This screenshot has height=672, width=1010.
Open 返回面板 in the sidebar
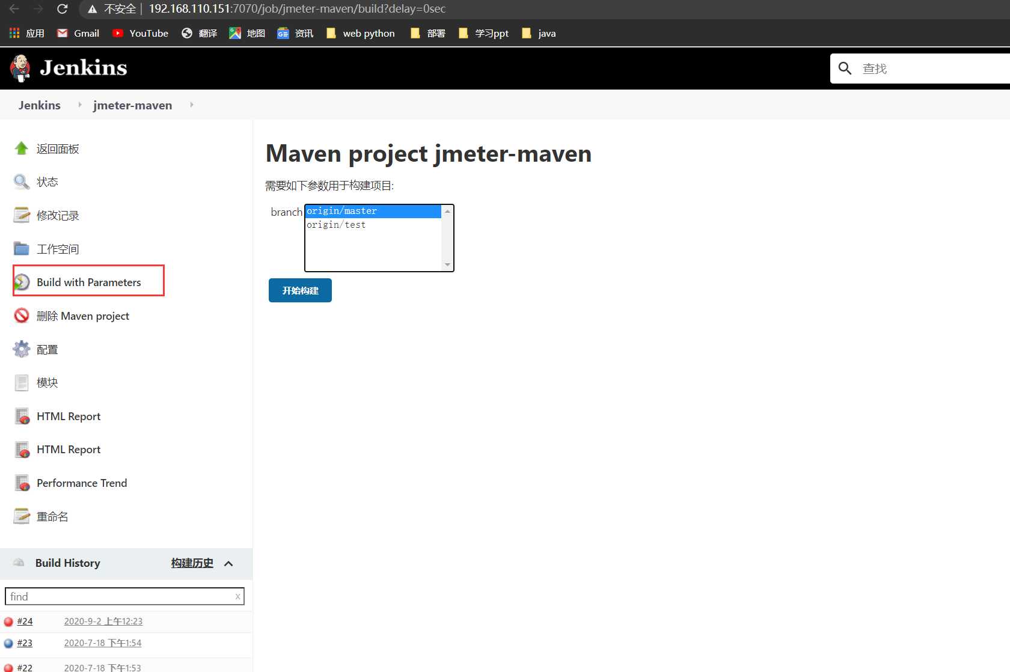coord(58,148)
